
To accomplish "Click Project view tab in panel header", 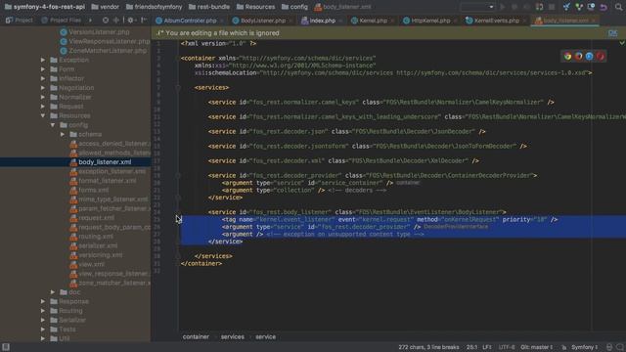I will 20,20.
